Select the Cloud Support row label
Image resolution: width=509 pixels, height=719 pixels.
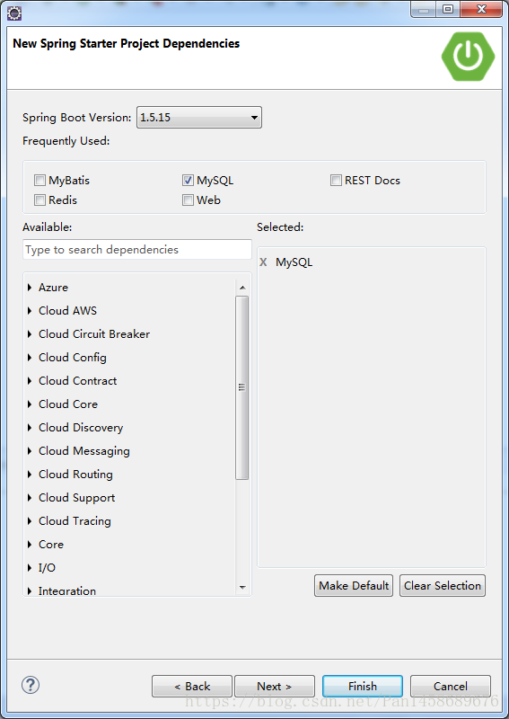76,498
